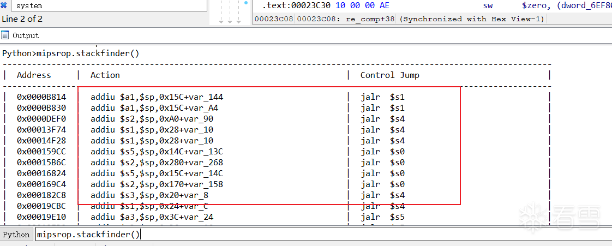The height and width of the screenshot is (246, 612).
Task: Click action addiu $s5,$sp,0x14C+var_13C
Action: coord(157,152)
